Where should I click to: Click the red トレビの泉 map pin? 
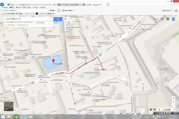[x=53, y=61]
